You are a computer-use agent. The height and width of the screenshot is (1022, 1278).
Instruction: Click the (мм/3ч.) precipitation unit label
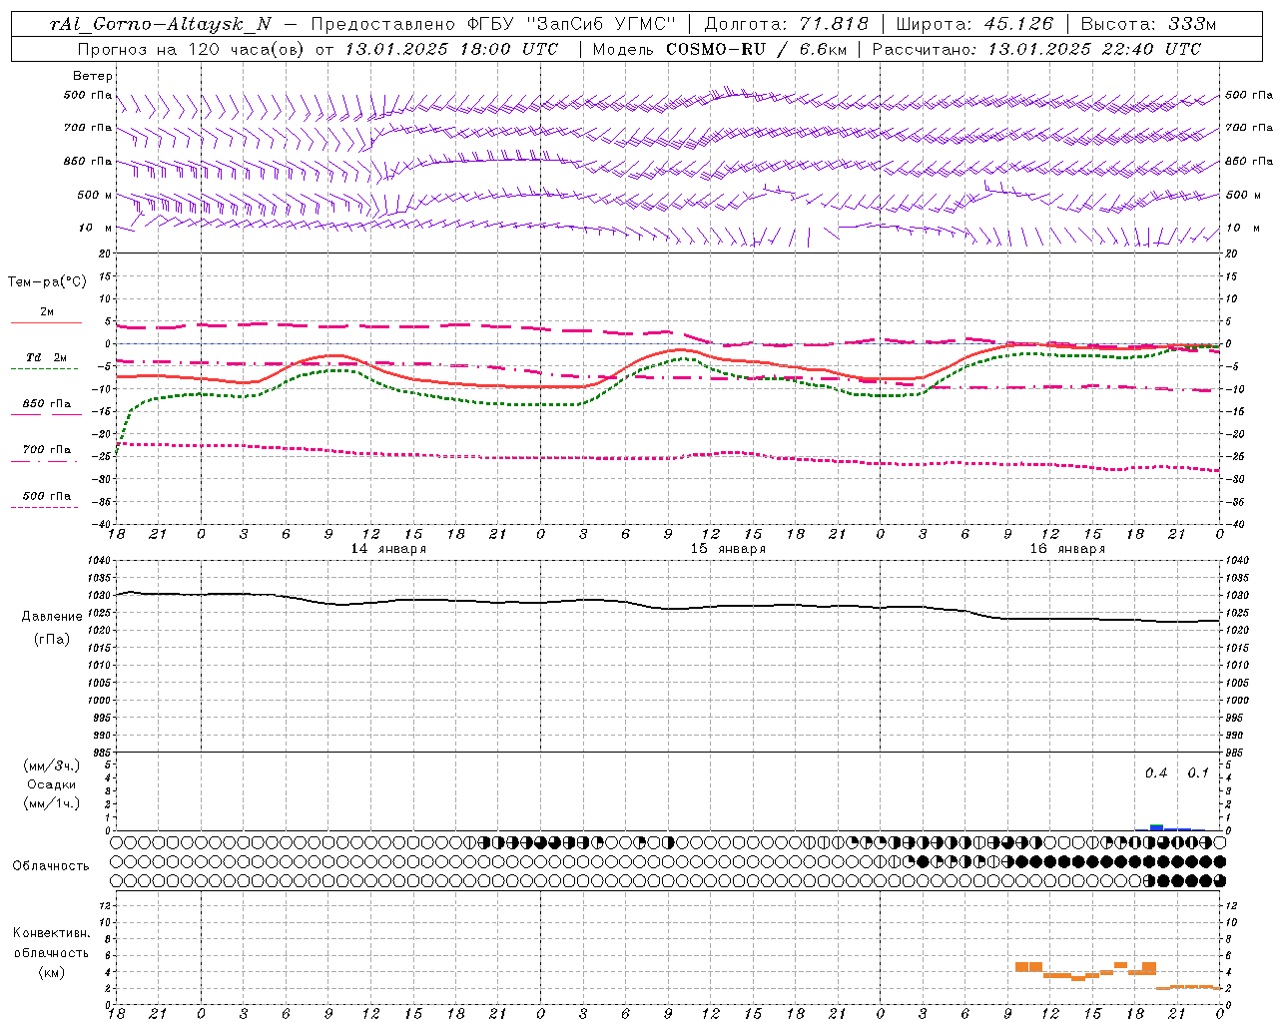tap(52, 766)
